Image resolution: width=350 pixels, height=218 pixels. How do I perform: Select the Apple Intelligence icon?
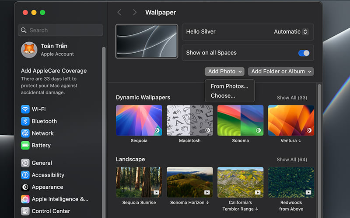pos(25,199)
